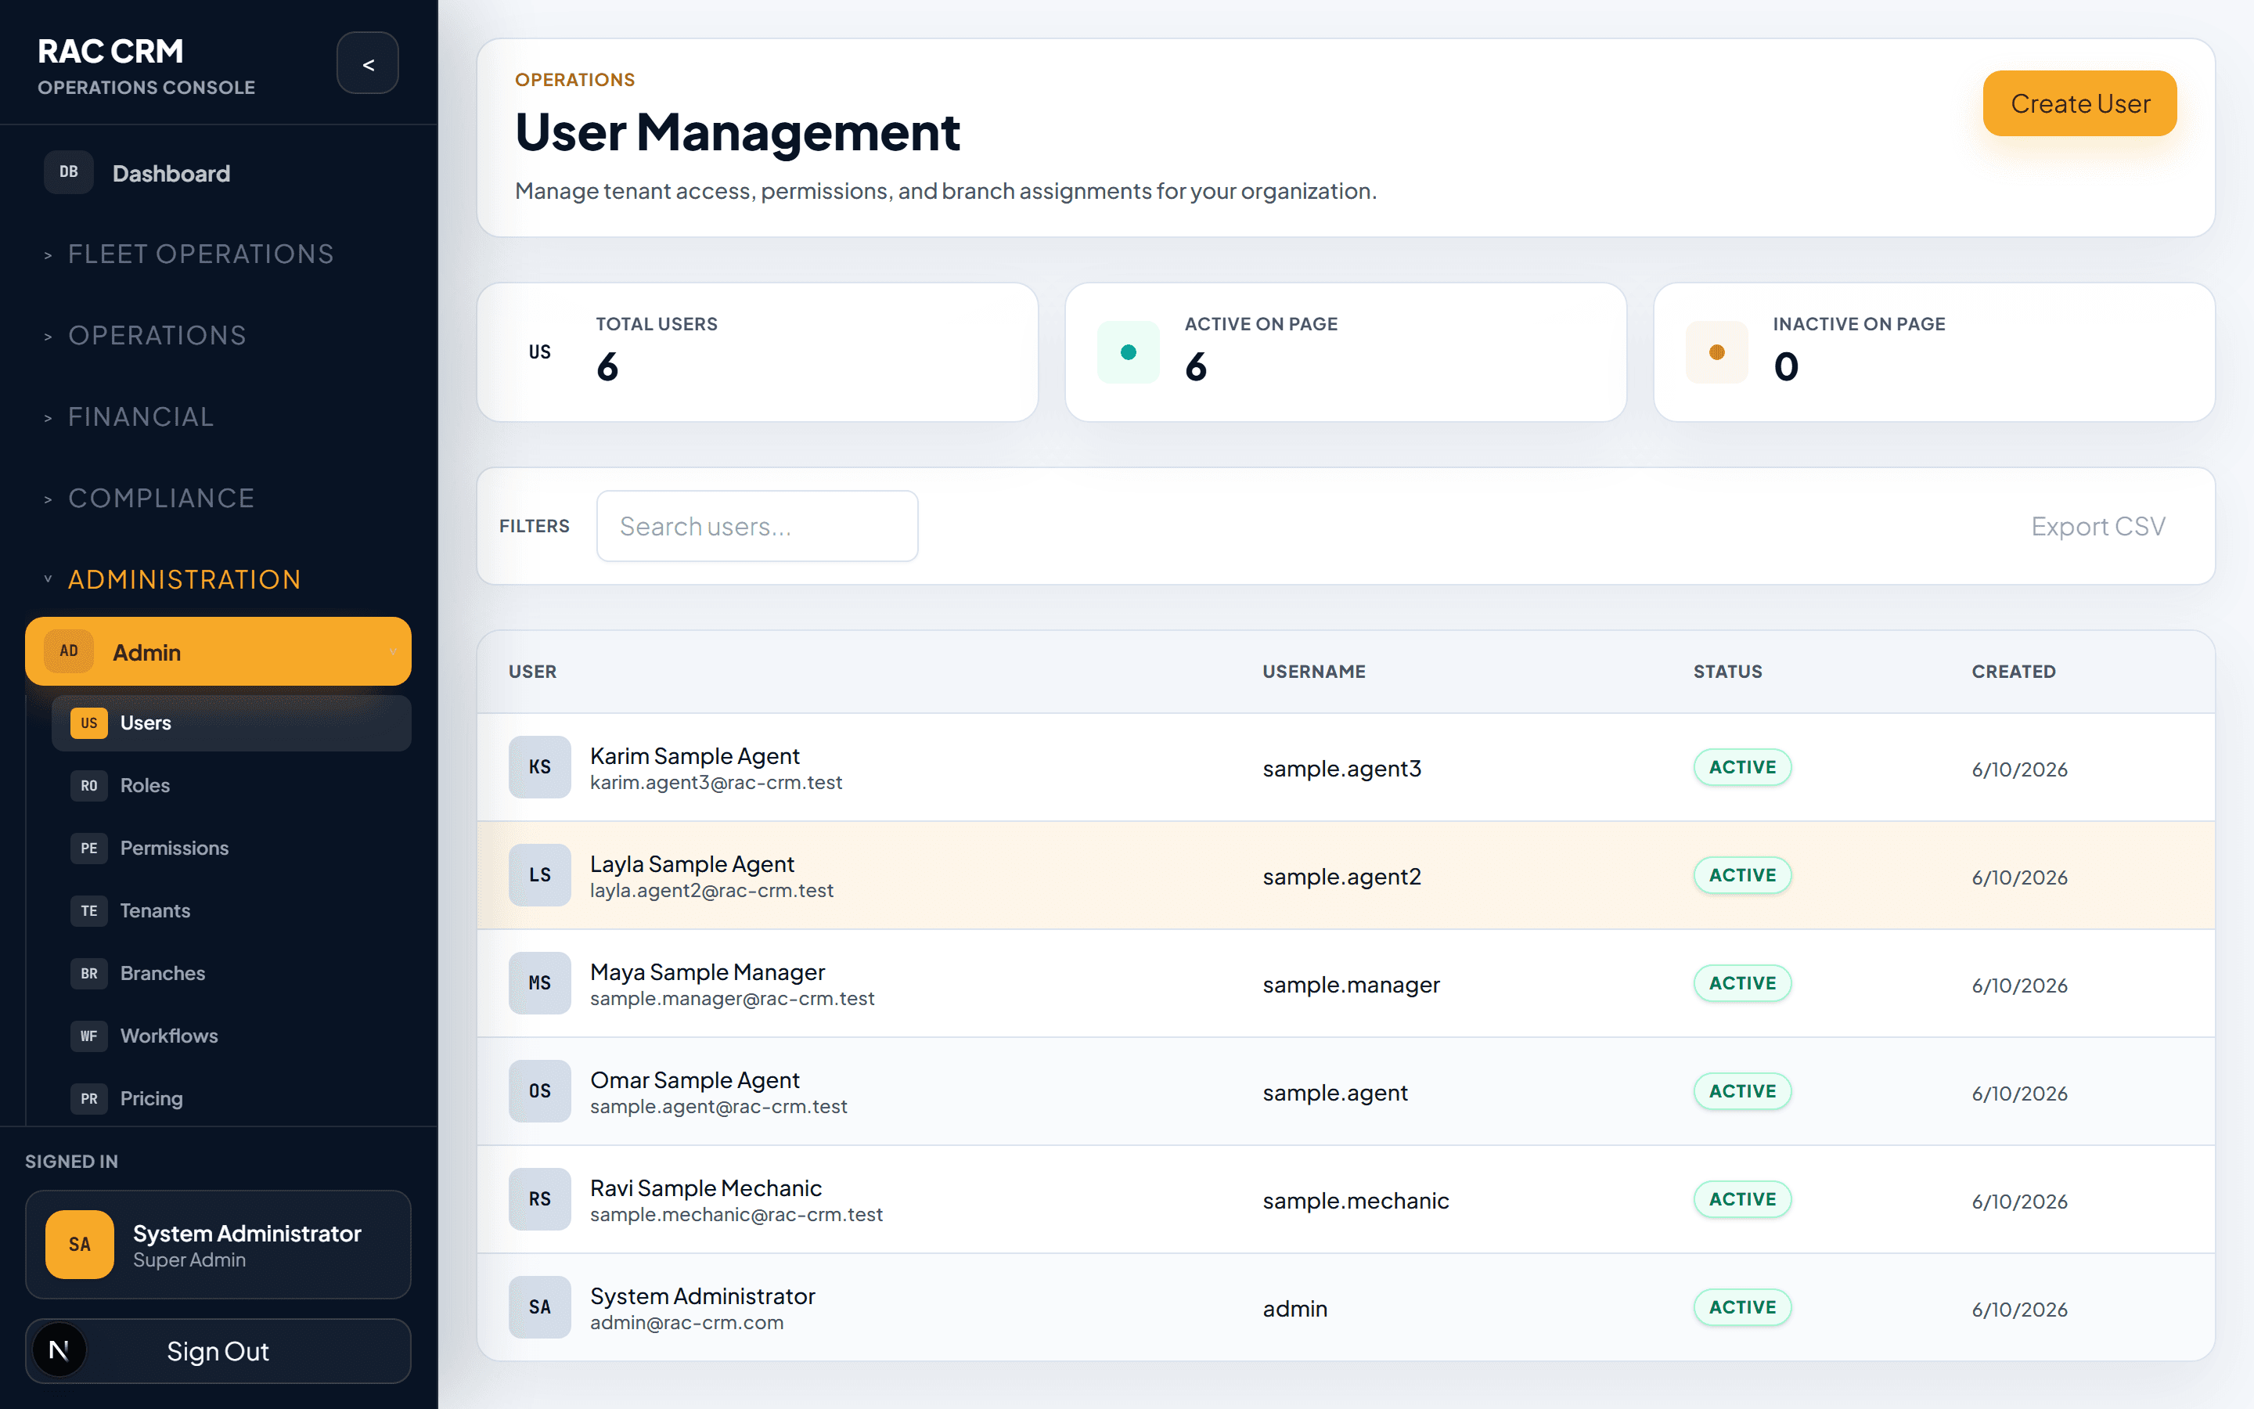Image resolution: width=2254 pixels, height=1409 pixels.
Task: Click the SA avatar in signed-in card
Action: (x=80, y=1244)
